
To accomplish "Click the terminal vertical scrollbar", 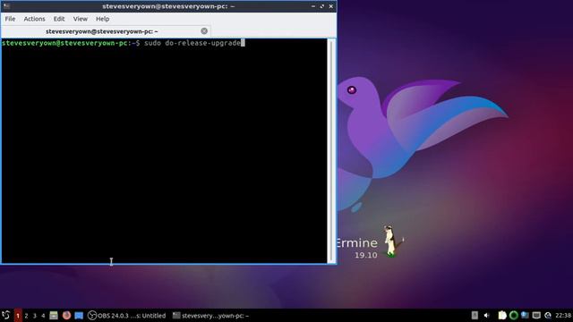I will click(331, 150).
